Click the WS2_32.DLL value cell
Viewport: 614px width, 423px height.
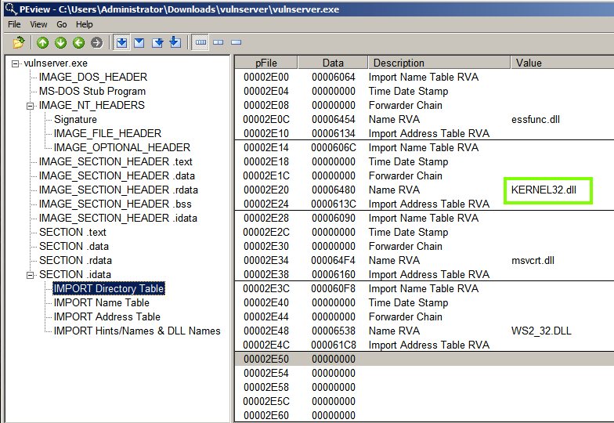point(541,331)
